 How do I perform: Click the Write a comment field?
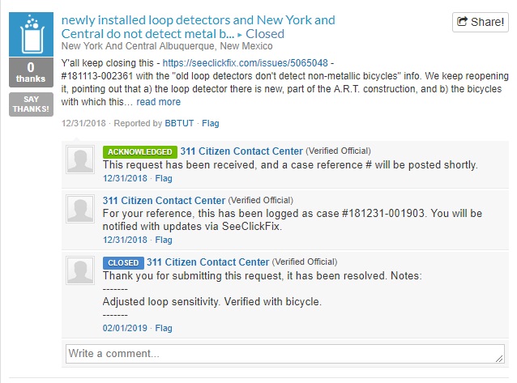pyautogui.click(x=284, y=354)
